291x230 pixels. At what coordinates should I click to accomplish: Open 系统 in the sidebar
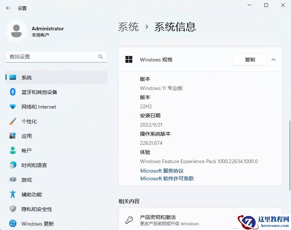pyautogui.click(x=57, y=78)
